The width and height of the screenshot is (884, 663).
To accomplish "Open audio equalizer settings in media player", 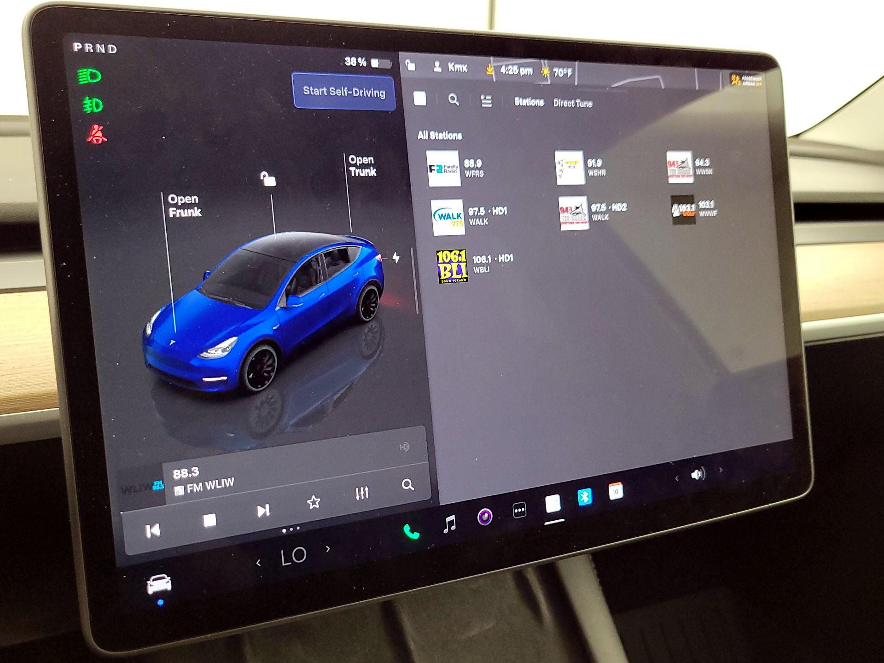I will [x=361, y=493].
